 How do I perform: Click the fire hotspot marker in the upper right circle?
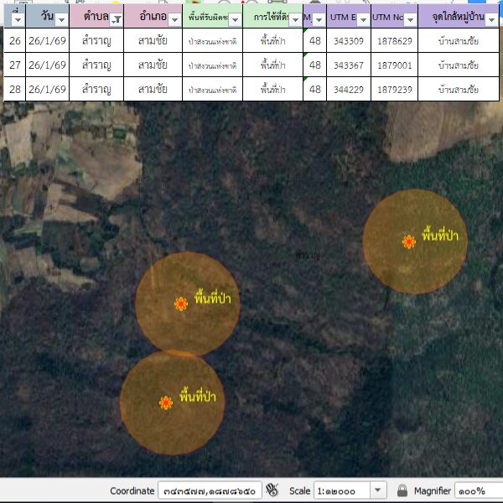(x=408, y=242)
